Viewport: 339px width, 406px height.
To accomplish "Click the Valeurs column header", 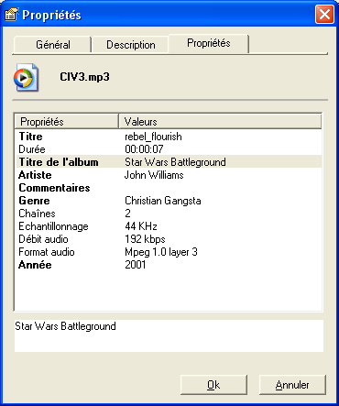I will (220, 122).
